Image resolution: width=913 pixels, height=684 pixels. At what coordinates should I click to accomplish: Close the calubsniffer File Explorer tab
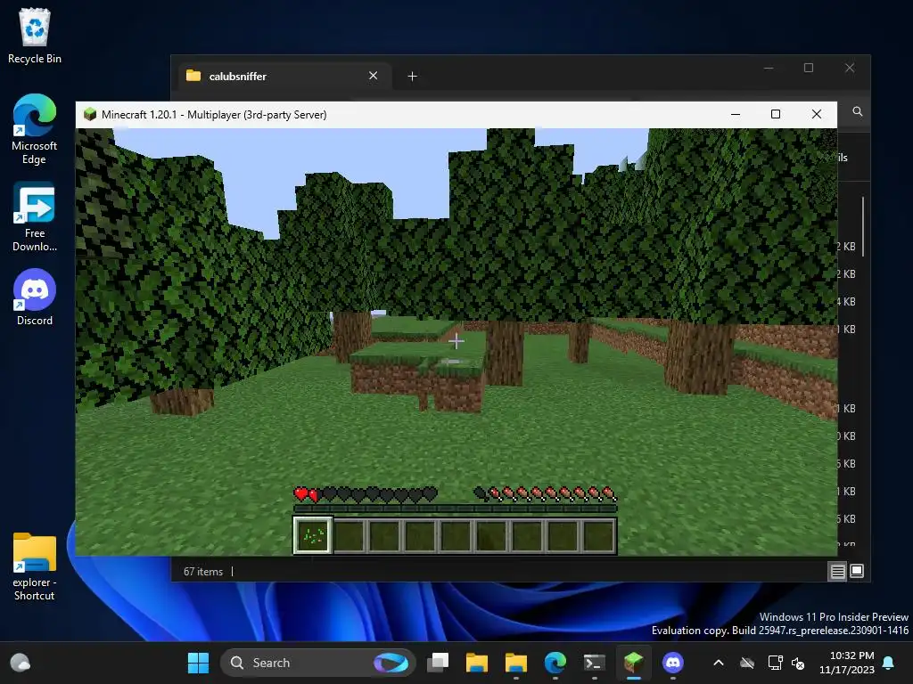(374, 76)
